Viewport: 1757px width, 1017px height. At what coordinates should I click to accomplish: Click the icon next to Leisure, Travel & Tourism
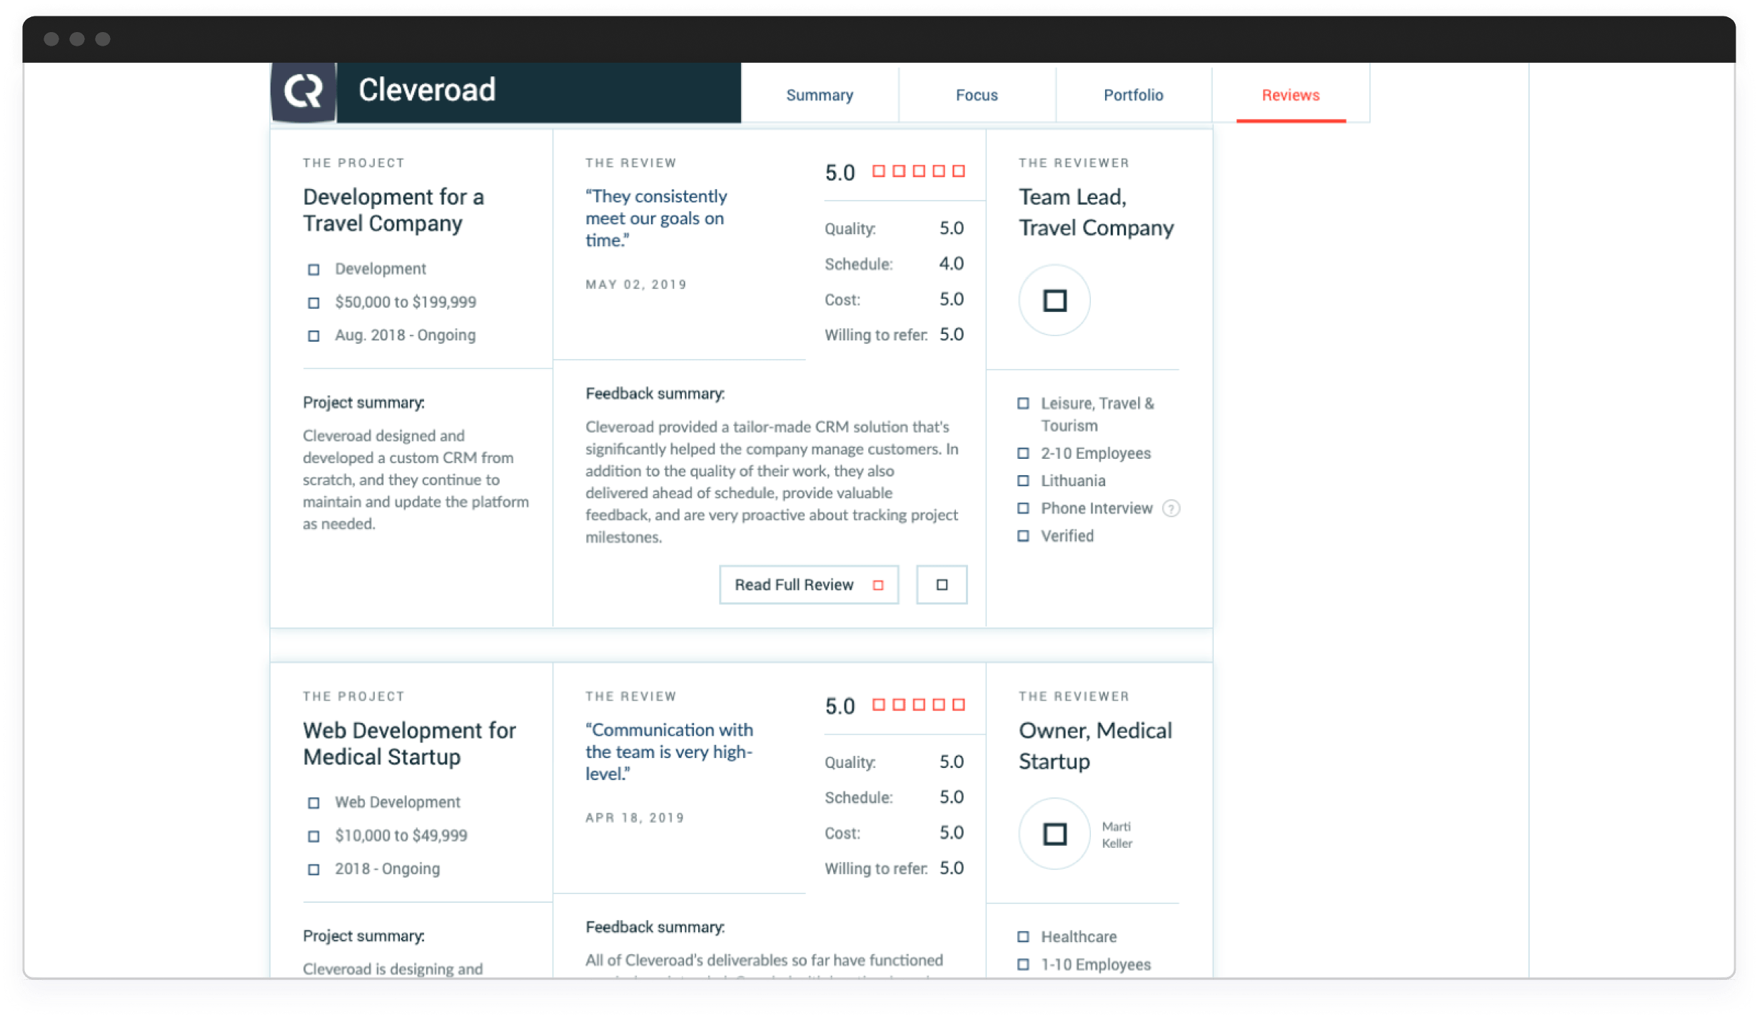(1023, 404)
